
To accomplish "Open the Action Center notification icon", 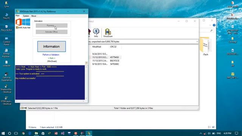I will (x=236, y=133).
